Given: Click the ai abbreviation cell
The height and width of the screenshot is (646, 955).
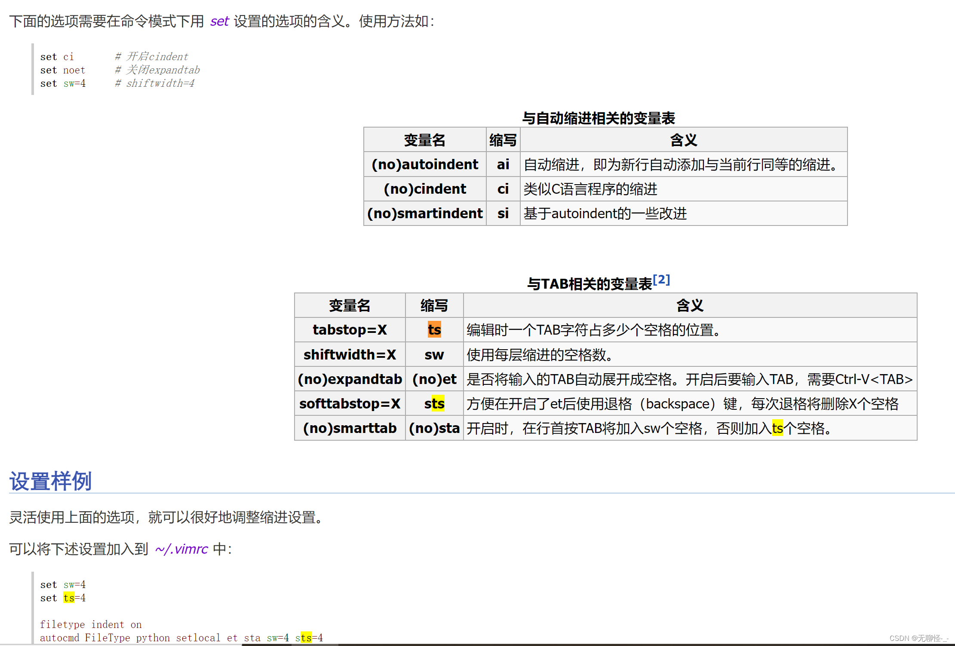Looking at the screenshot, I should (x=502, y=164).
